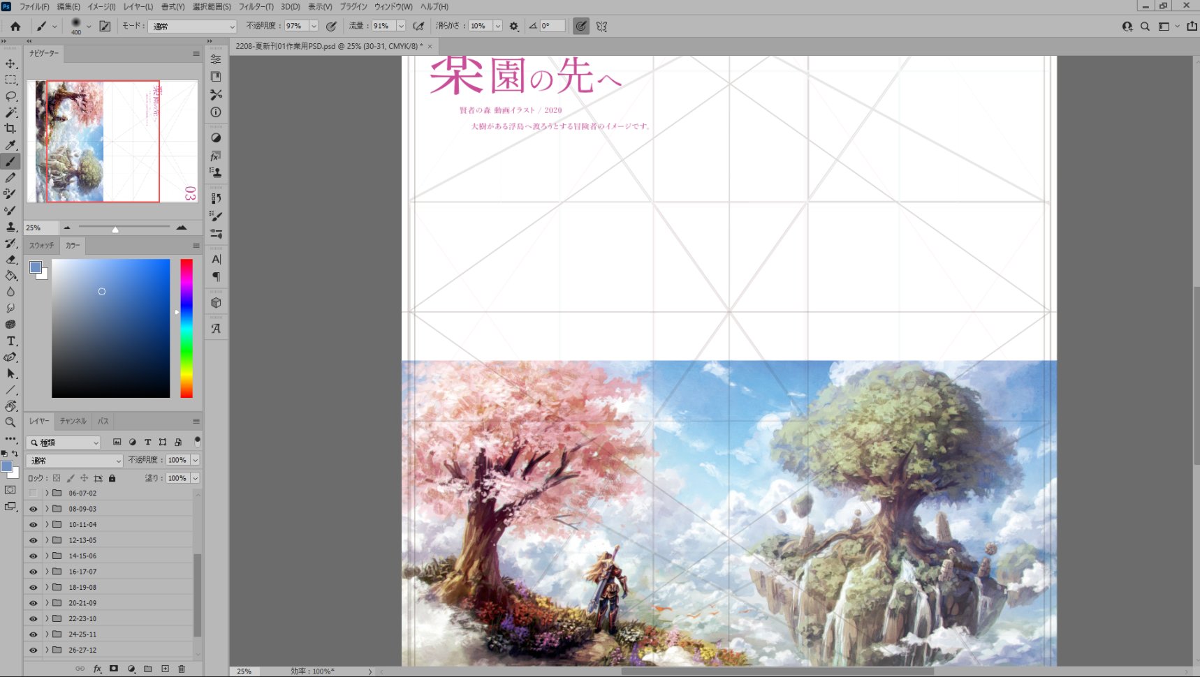Select the Pencil tool

(10, 177)
